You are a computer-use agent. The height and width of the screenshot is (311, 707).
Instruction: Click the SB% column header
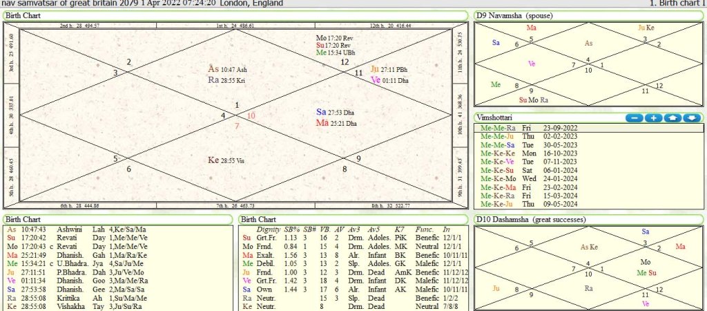(x=291, y=229)
